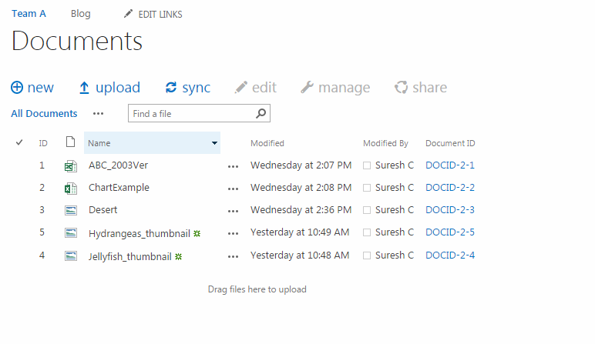
Task: Click the Excel icon for ABC_2003Ver
Action: coord(70,165)
